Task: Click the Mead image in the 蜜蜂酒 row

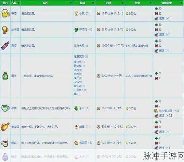Action: click(x=5, y=126)
